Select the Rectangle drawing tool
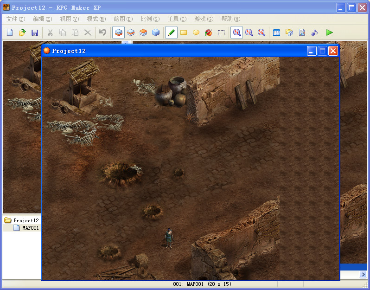 pos(184,32)
